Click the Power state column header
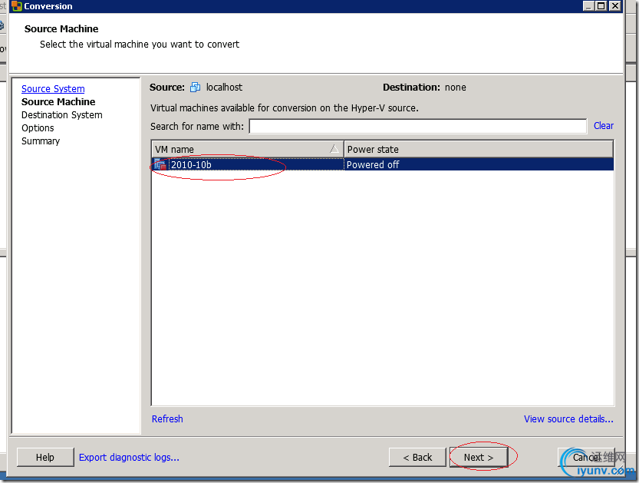This screenshot has width=639, height=483. pos(479,149)
